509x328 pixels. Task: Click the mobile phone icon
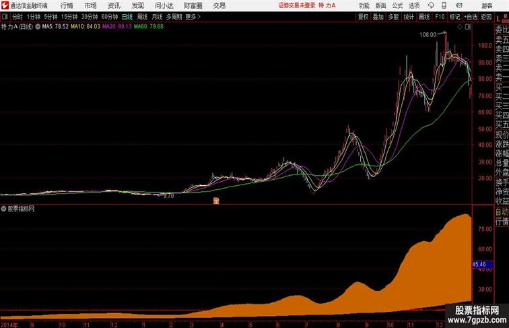(x=444, y=5)
